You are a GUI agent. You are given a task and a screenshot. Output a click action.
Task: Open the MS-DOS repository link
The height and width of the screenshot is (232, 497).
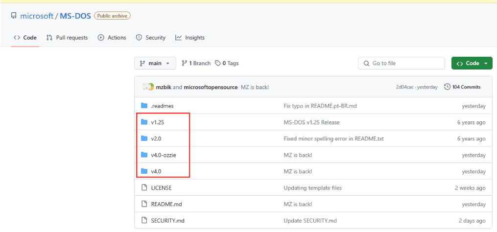75,16
